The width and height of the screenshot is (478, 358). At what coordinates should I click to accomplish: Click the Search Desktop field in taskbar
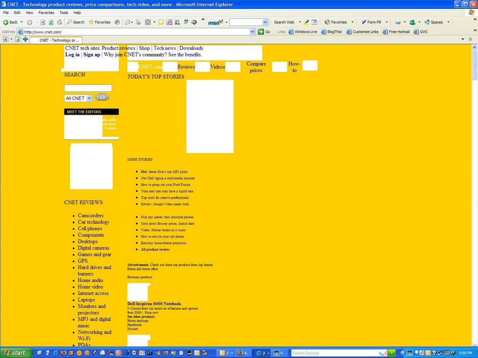point(339,353)
